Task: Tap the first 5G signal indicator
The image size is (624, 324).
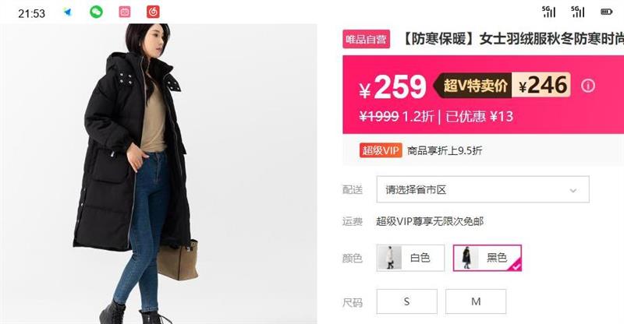Action: [x=549, y=12]
